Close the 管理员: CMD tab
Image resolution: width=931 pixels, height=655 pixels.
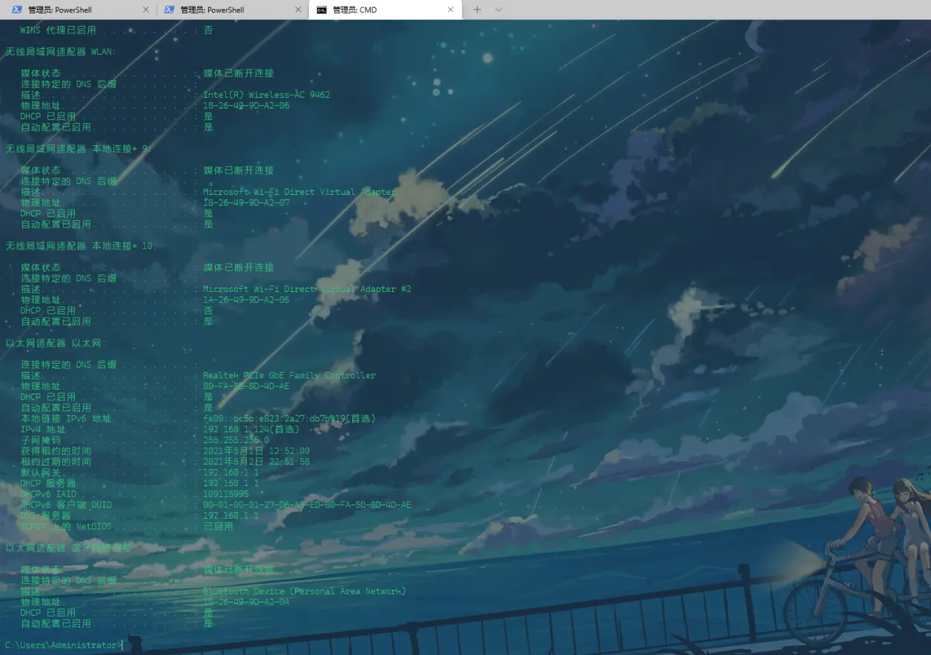coord(451,10)
